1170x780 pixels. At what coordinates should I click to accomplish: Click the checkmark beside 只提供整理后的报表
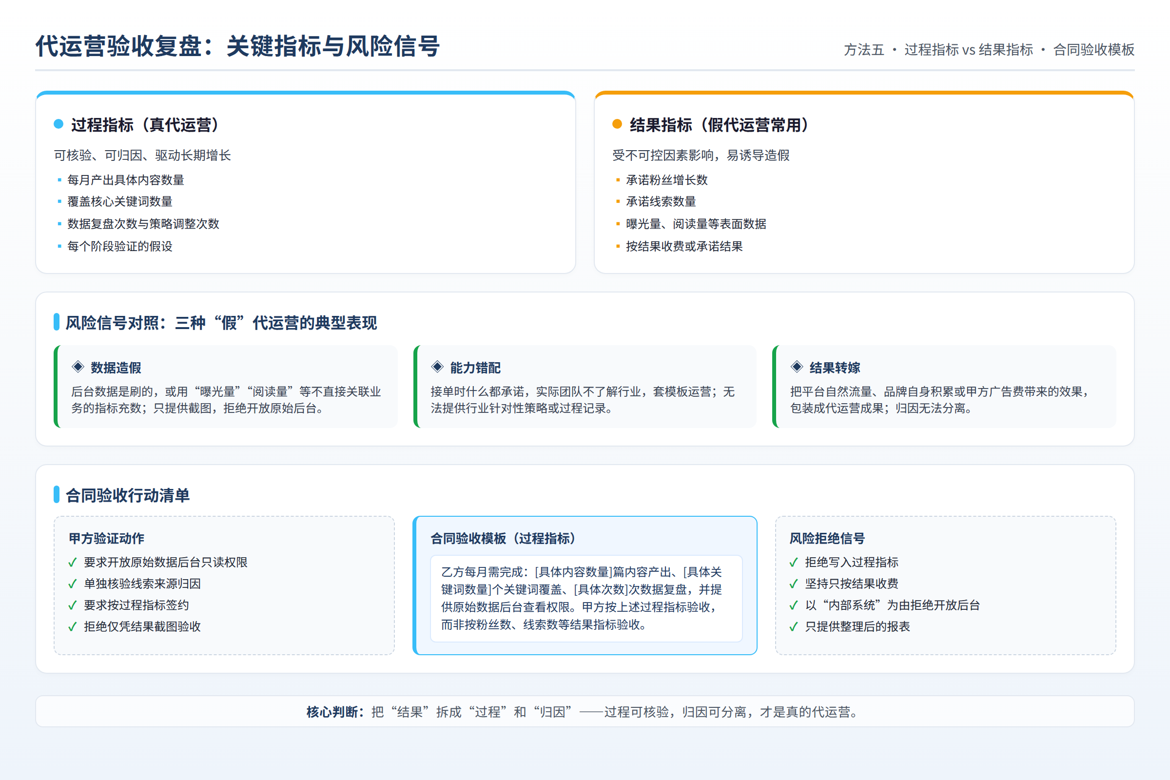(794, 627)
